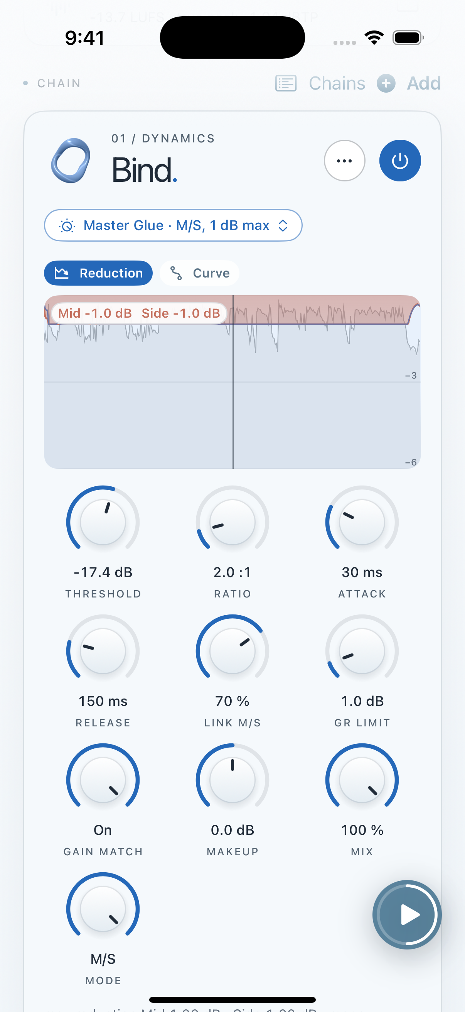Tap the Add text button
Image resolution: width=465 pixels, height=1012 pixels.
[424, 83]
